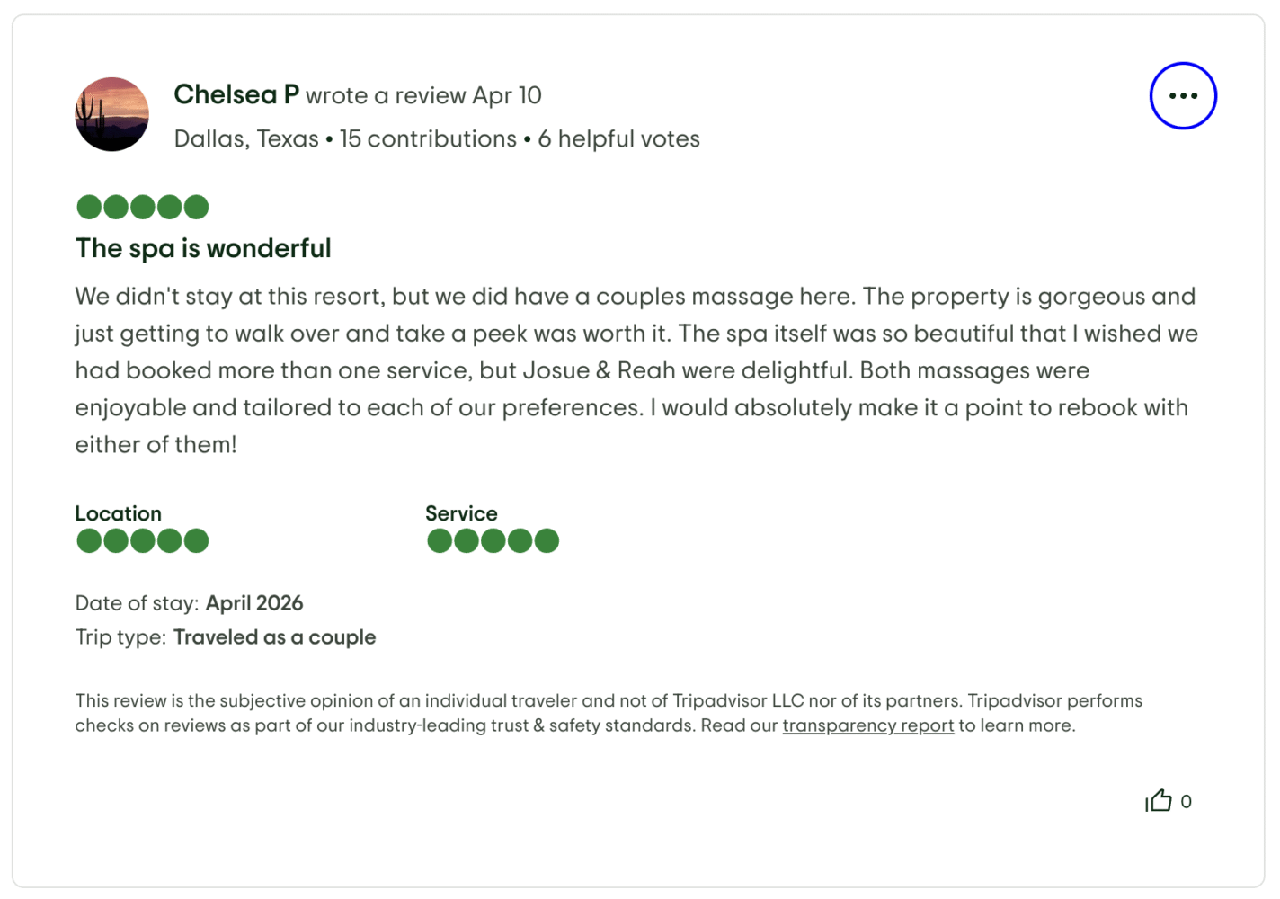Viewport: 1280px width, 899px height.
Task: Click the Tripadvisor subjective opinion disclaimer text
Action: point(608,701)
